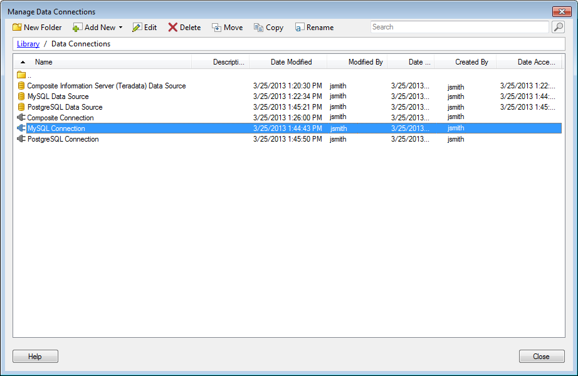This screenshot has height=376, width=578.
Task: Click the Edit pencil icon
Action: (137, 28)
